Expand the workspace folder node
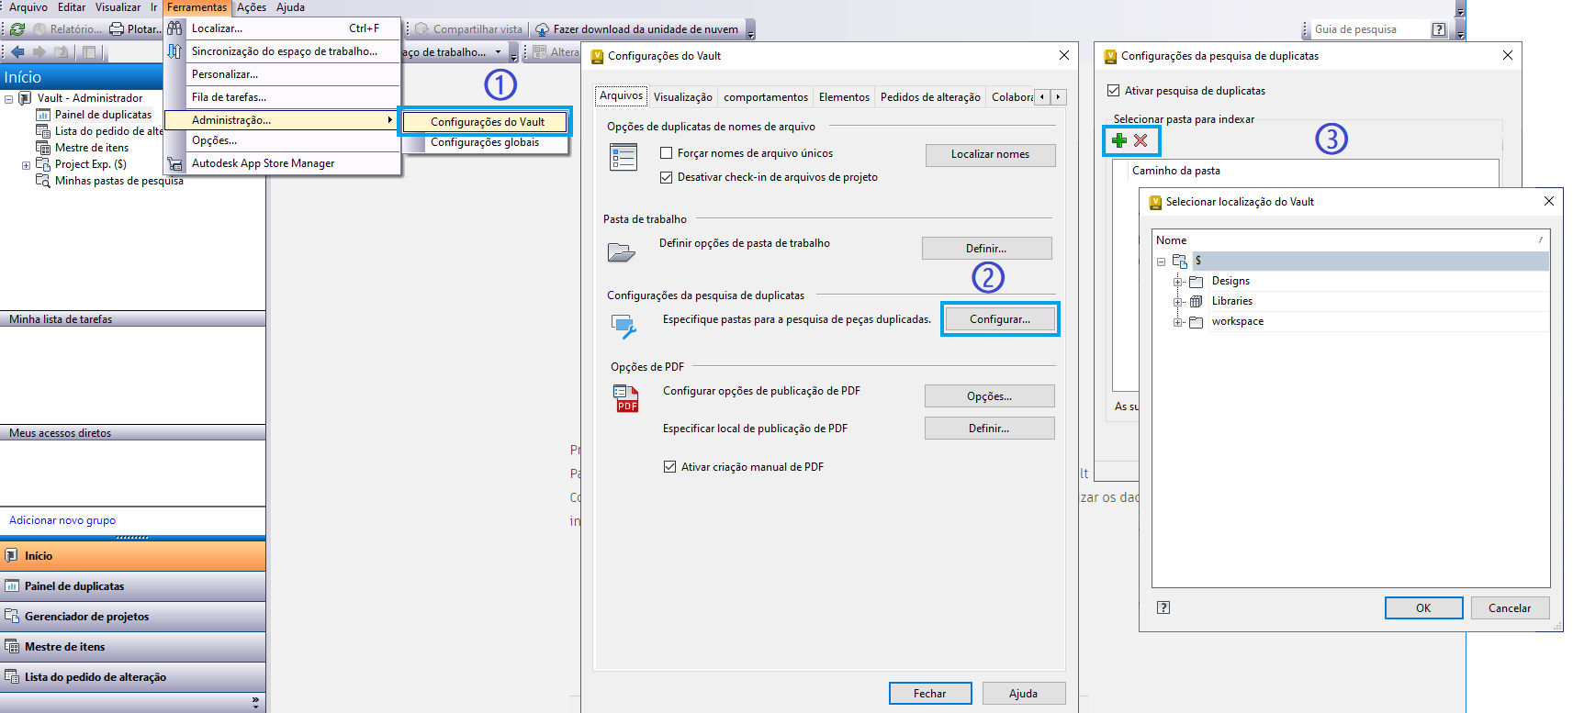Image resolution: width=1573 pixels, height=713 pixels. point(1178,322)
